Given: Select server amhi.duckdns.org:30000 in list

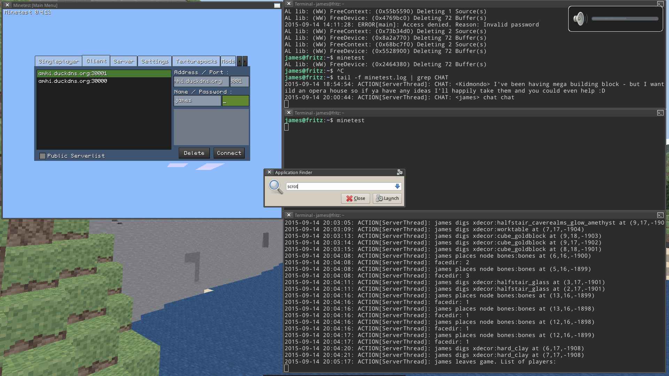Looking at the screenshot, I should tap(104, 81).
